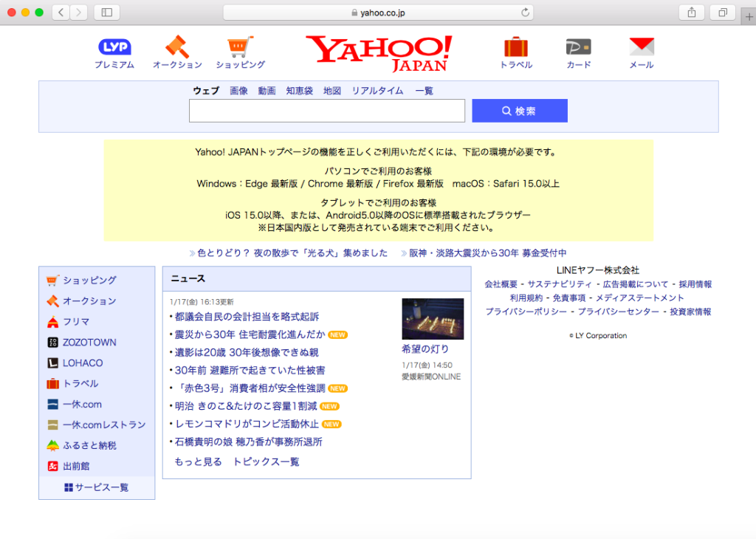The width and height of the screenshot is (756, 539).
Task: Open the 希望の灯り news thumbnail
Action: pos(433,319)
